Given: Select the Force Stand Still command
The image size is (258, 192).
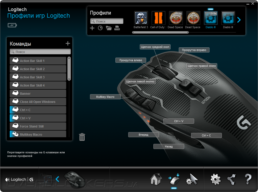Looking at the screenshot, I should pyautogui.click(x=38, y=126).
